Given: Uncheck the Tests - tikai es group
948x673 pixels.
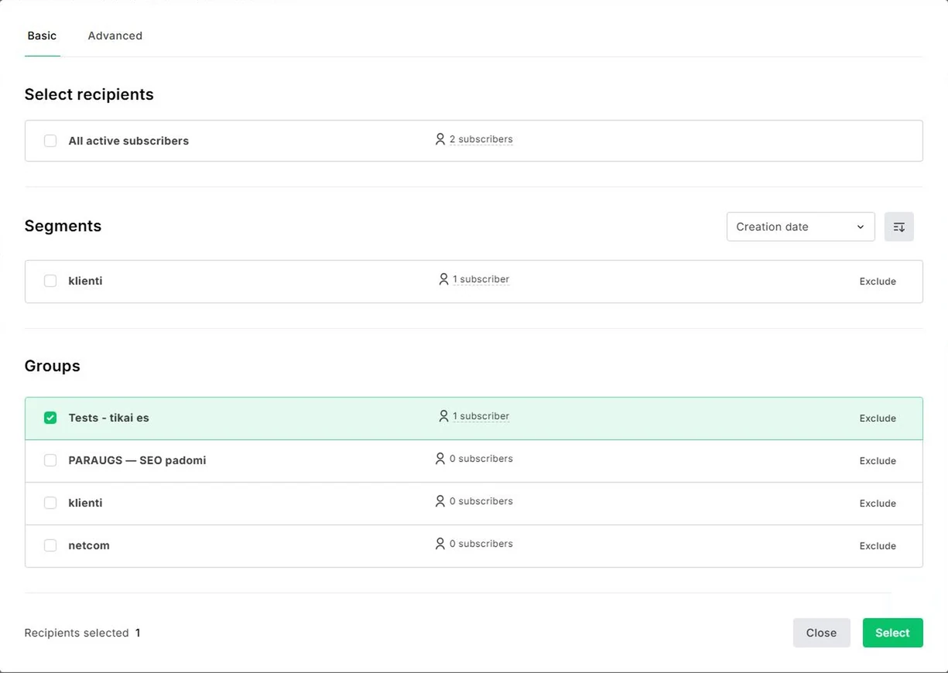Looking at the screenshot, I should 50,418.
